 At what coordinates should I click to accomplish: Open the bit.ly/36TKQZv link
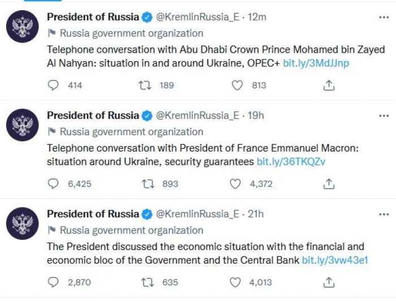(291, 162)
